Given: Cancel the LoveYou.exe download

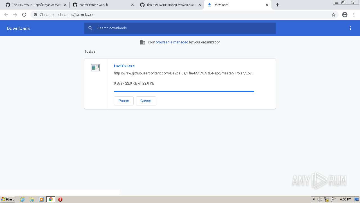Looking at the screenshot, I should pyautogui.click(x=146, y=101).
